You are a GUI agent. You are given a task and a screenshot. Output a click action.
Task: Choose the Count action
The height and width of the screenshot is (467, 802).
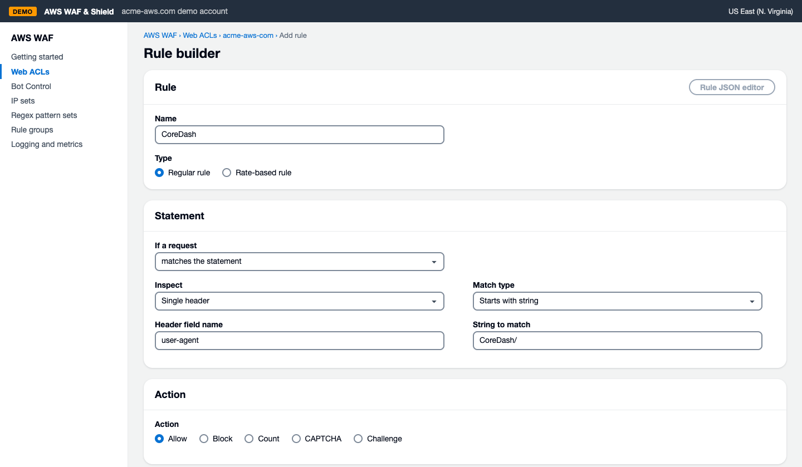pos(249,439)
